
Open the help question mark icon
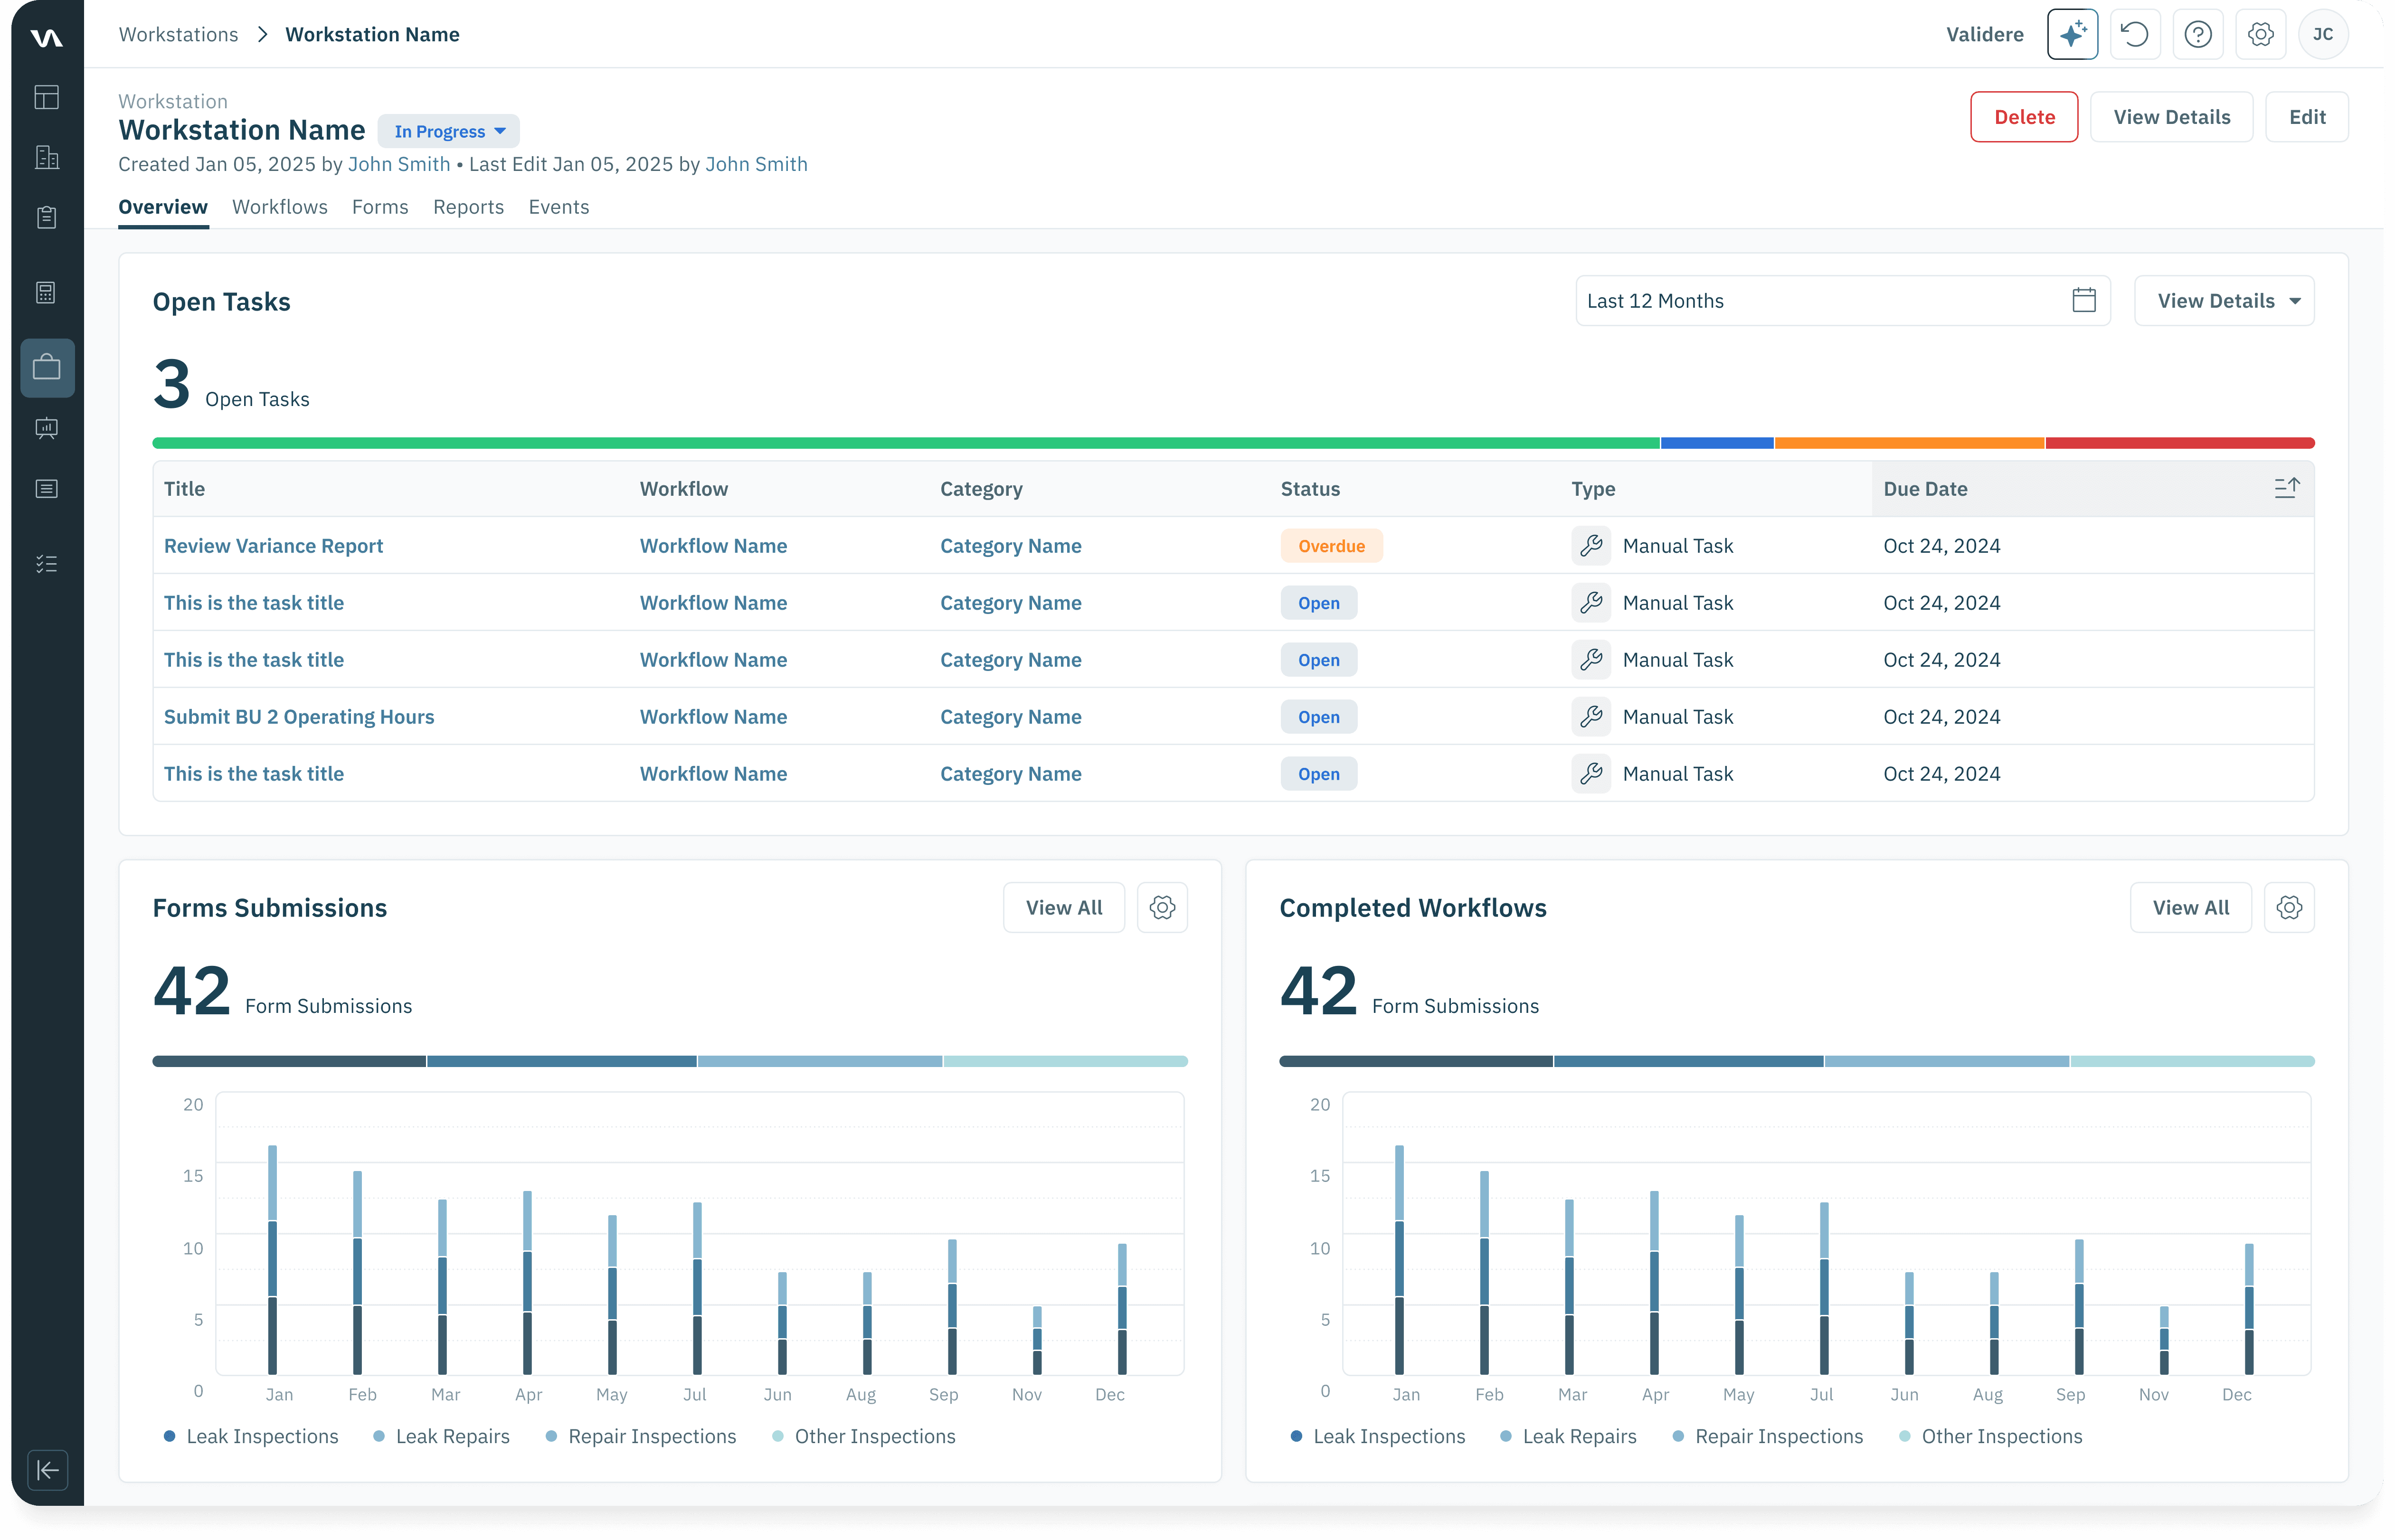point(2198,35)
